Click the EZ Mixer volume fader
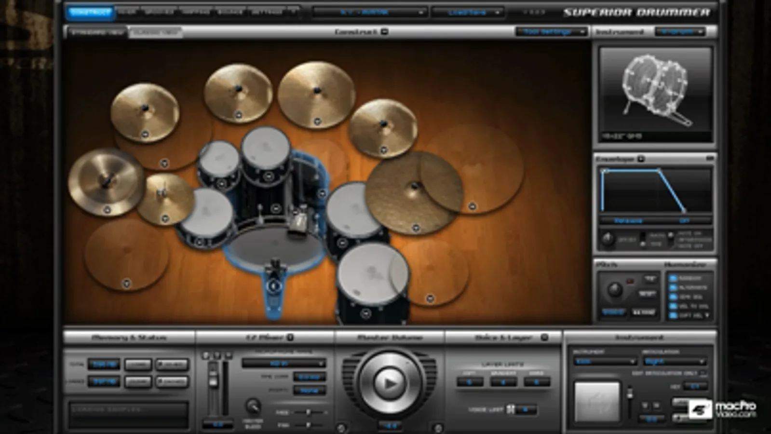Viewport: 771px width, 434px height. pyautogui.click(x=213, y=381)
